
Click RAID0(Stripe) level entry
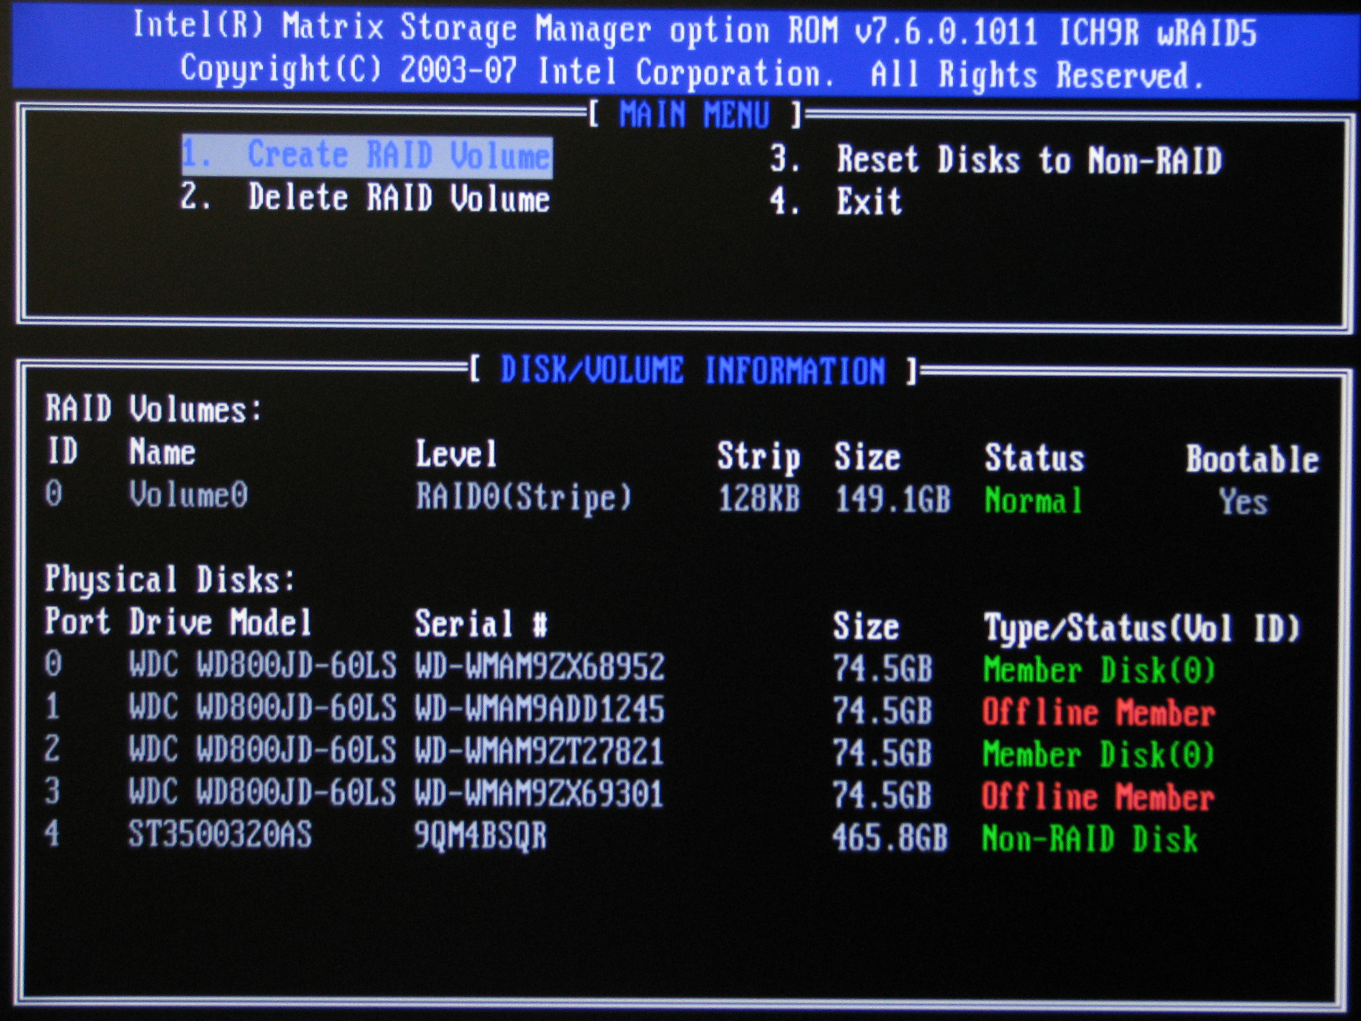[524, 497]
